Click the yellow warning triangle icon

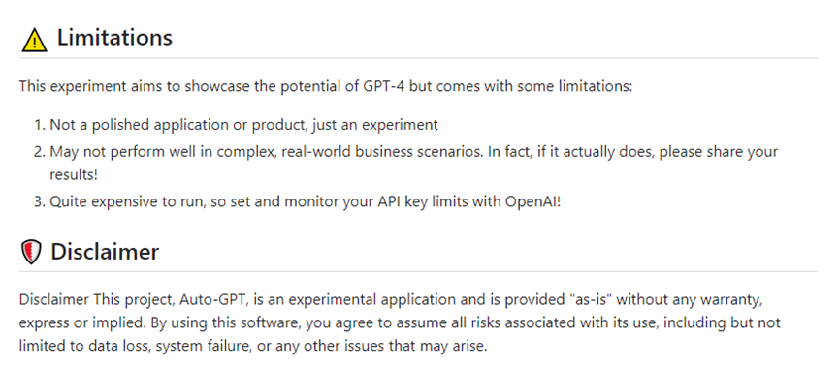click(x=34, y=40)
